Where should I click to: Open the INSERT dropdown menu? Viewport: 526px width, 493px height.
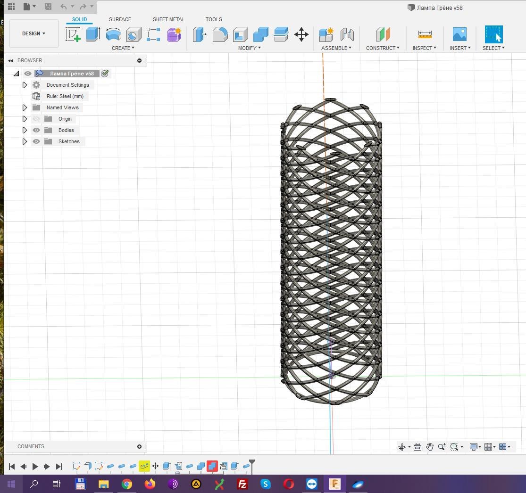click(x=460, y=48)
